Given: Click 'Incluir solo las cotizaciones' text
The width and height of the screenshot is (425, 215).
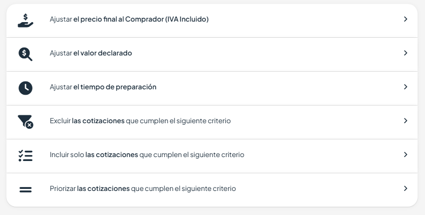Looking at the screenshot, I should (94, 155).
